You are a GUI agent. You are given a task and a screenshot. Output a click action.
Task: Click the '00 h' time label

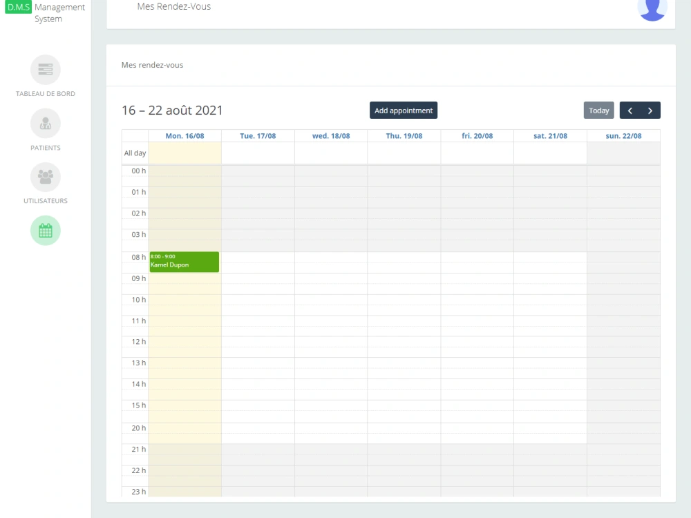[x=138, y=171]
